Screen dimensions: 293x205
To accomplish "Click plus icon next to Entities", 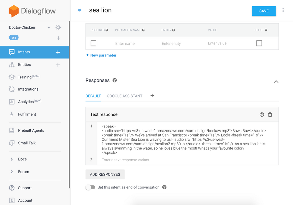I will tap(58, 65).
